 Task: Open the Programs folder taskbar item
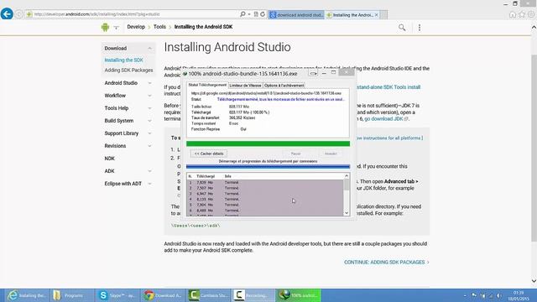73,295
